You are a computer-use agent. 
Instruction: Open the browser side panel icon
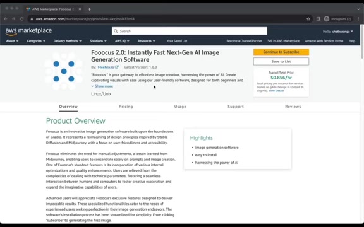[318, 19]
